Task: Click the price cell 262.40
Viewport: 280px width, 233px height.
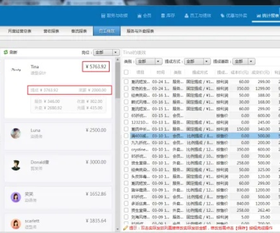Action: [264, 210]
